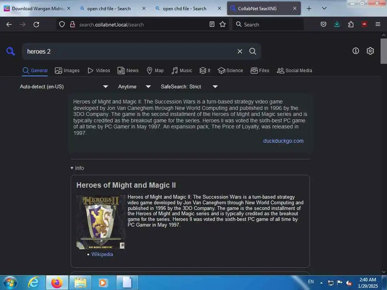Image resolution: width=387 pixels, height=290 pixels.
Task: Open the Auto-detect (en-US) language dropdown
Action: pyautogui.click(x=64, y=86)
